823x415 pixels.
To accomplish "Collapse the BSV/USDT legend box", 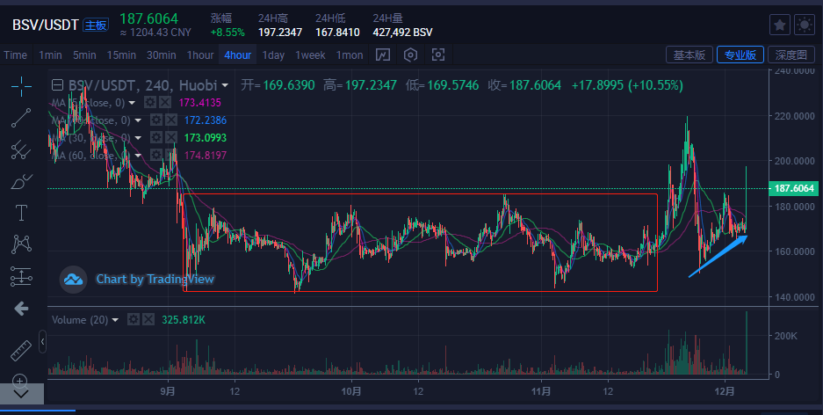I will tap(57, 85).
